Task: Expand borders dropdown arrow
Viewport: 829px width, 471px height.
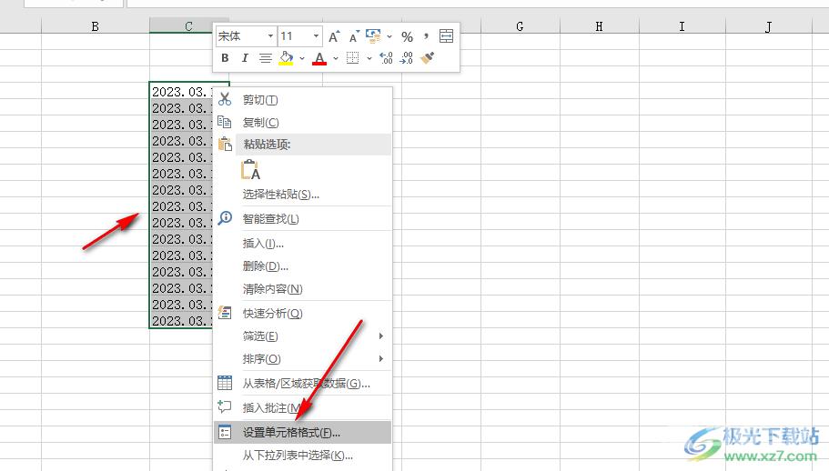Action: tap(369, 58)
